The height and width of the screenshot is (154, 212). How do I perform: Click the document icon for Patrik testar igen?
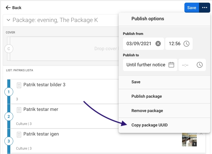point(19,134)
